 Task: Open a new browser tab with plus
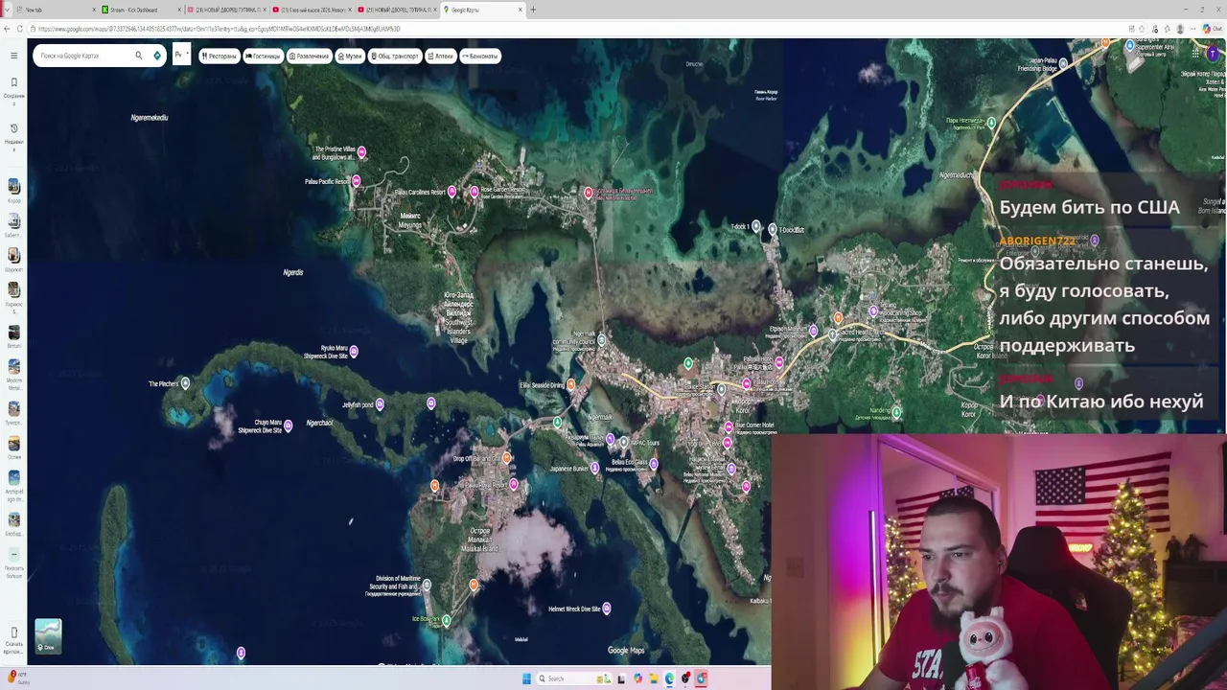[533, 10]
